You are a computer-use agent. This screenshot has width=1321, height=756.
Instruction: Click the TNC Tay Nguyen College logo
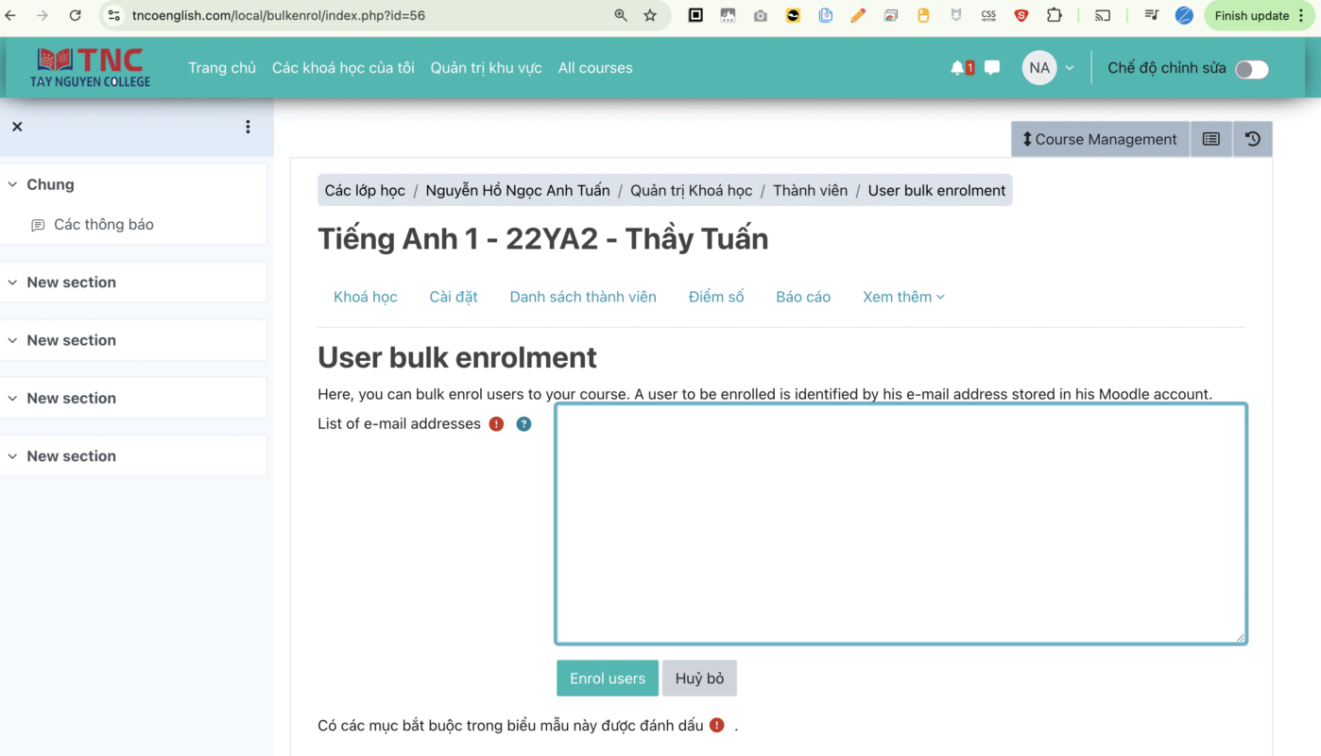pos(91,68)
